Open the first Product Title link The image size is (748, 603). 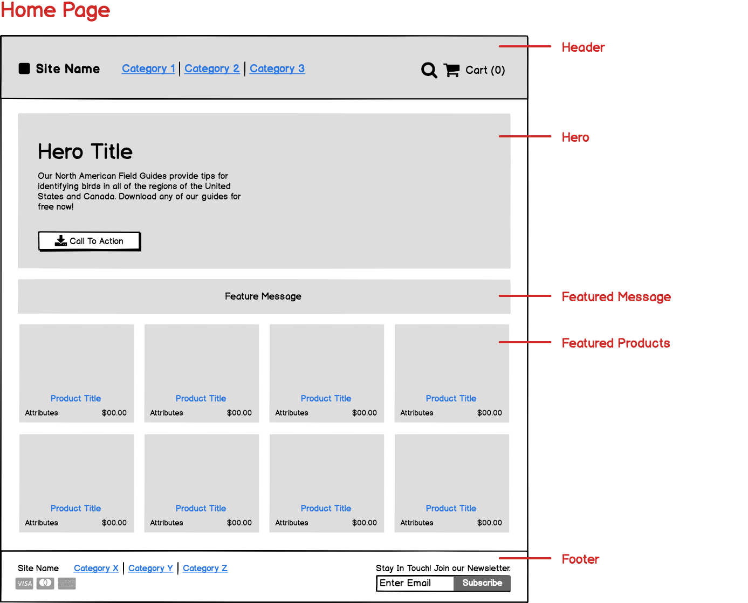pyautogui.click(x=76, y=398)
